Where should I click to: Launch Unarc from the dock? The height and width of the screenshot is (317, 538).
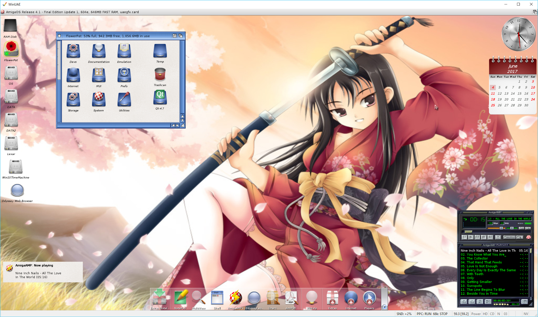[273, 299]
